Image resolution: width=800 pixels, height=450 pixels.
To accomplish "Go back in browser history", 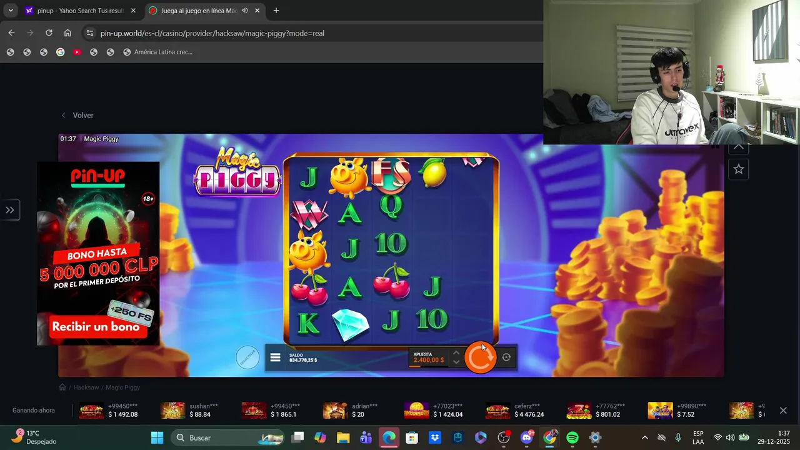I will [11, 33].
